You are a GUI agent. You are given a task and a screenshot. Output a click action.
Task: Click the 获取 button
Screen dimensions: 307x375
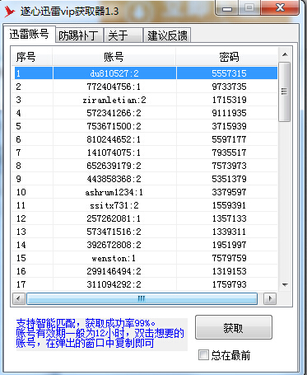tap(234, 327)
